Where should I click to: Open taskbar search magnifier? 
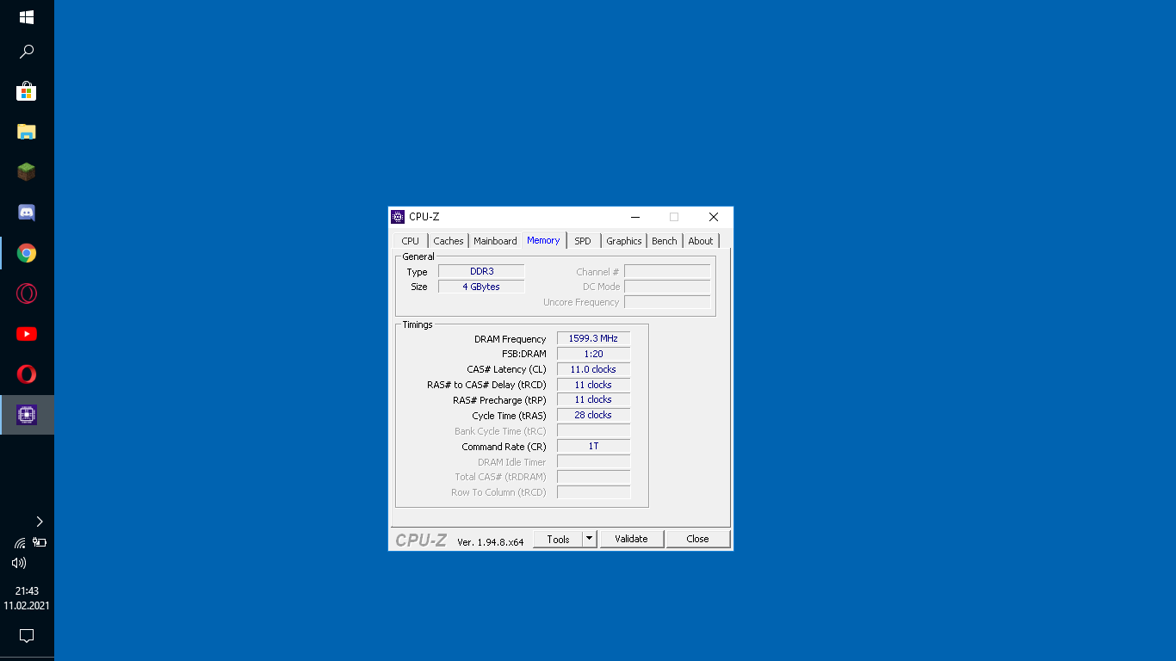point(27,53)
